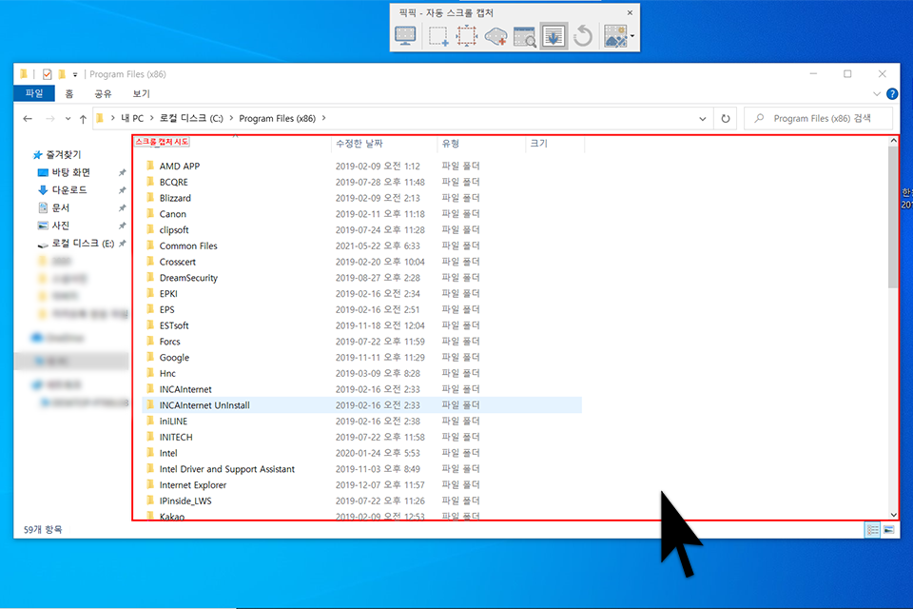Go back with the left arrow
The height and width of the screenshot is (609, 913).
28,118
